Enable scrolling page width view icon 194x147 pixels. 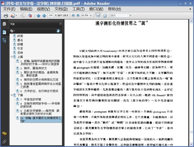pyautogui.click(x=98, y=15)
